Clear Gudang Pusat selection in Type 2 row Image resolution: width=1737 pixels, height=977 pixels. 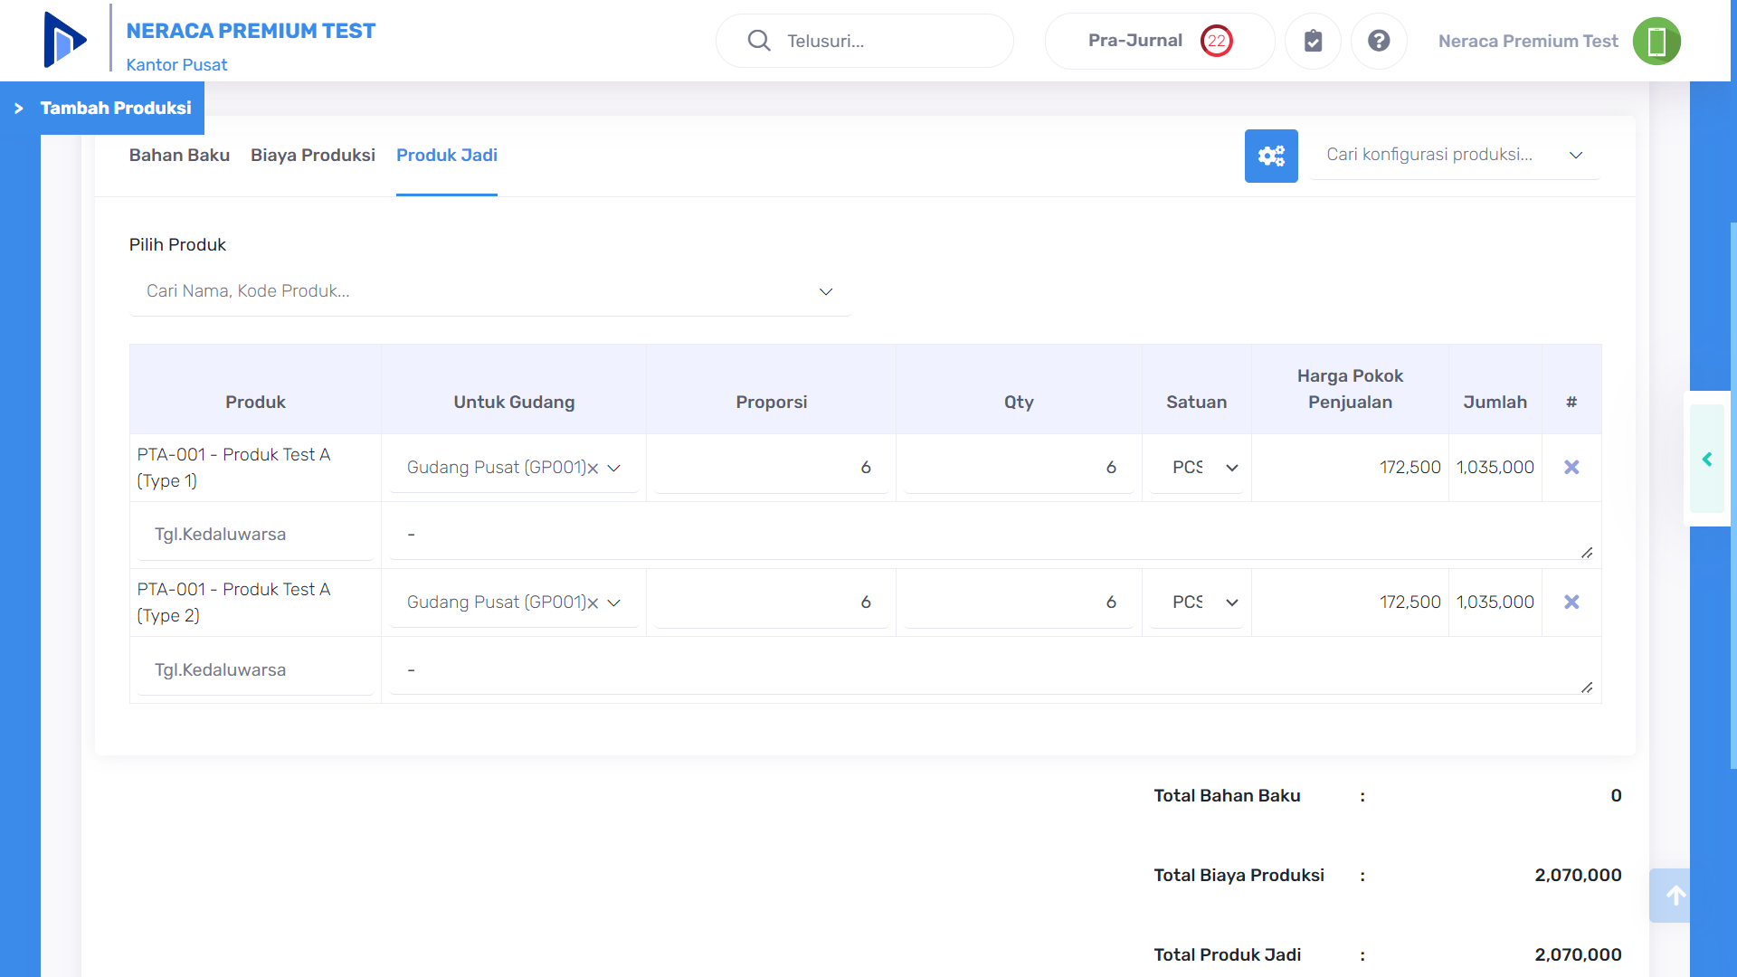(x=593, y=603)
